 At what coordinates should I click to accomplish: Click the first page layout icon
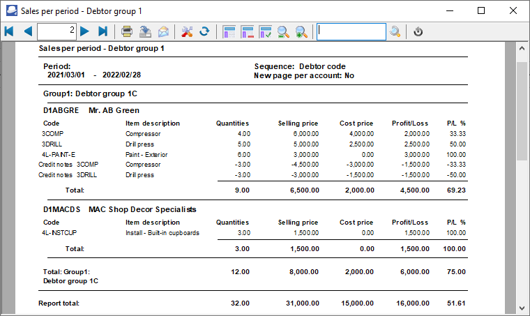[x=229, y=31]
